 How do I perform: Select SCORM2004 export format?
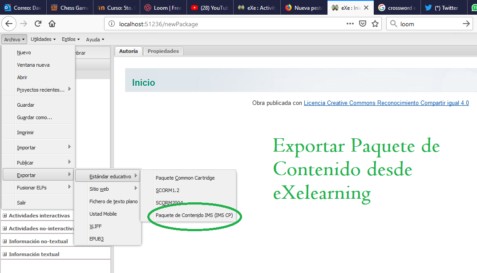pos(188,203)
